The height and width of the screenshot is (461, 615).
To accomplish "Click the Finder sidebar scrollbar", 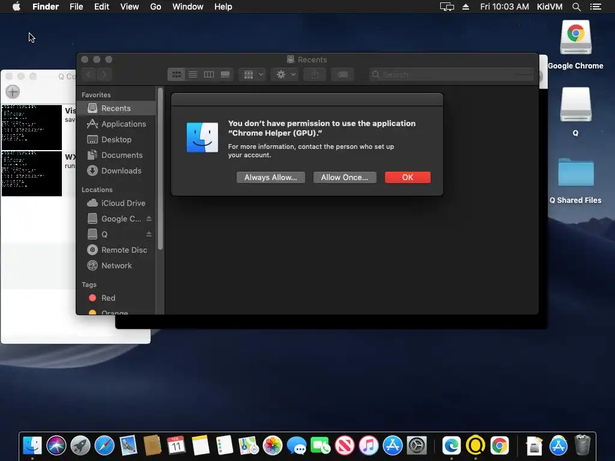I will (160, 169).
